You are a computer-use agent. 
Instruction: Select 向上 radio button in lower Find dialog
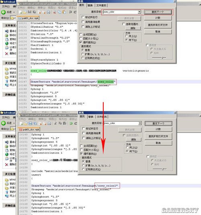pyautogui.click(x=127, y=147)
